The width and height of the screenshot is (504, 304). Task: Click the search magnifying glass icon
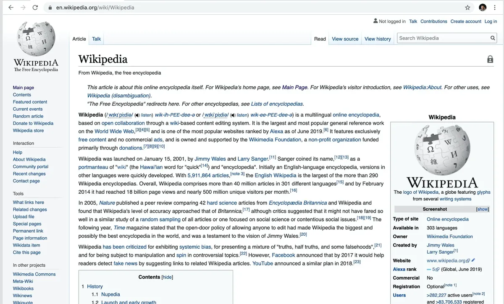click(x=493, y=38)
